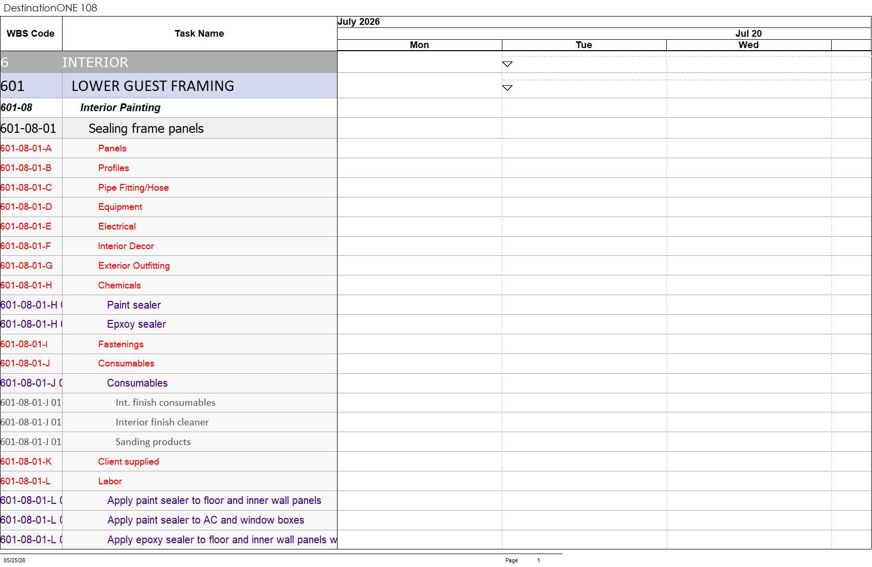Screen dimensions: 872x567
Task: Select the Fastenings task row
Action: pyautogui.click(x=169, y=344)
